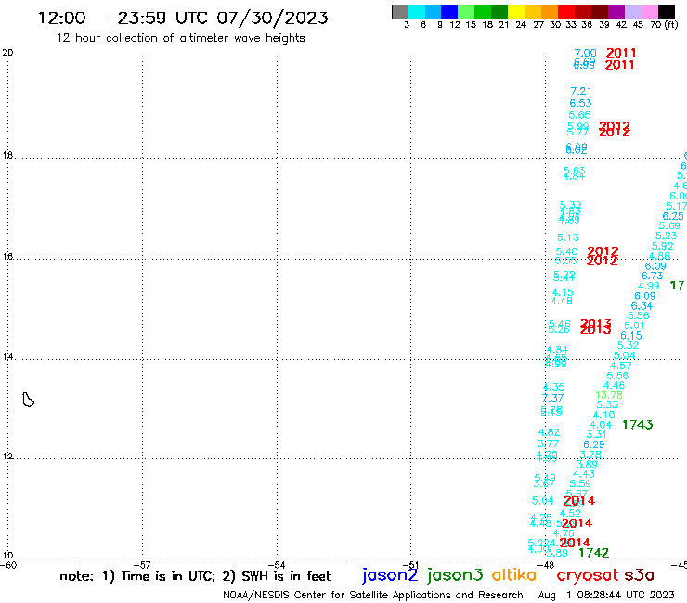Click the 'jason2' satellite label
687x603 pixels.
390,575
